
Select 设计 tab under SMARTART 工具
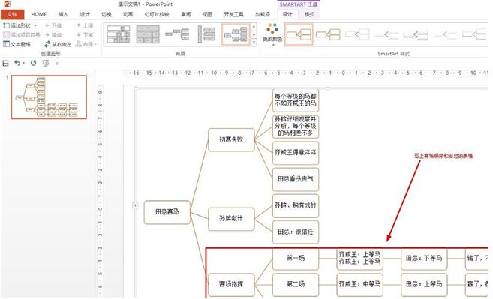(x=287, y=14)
